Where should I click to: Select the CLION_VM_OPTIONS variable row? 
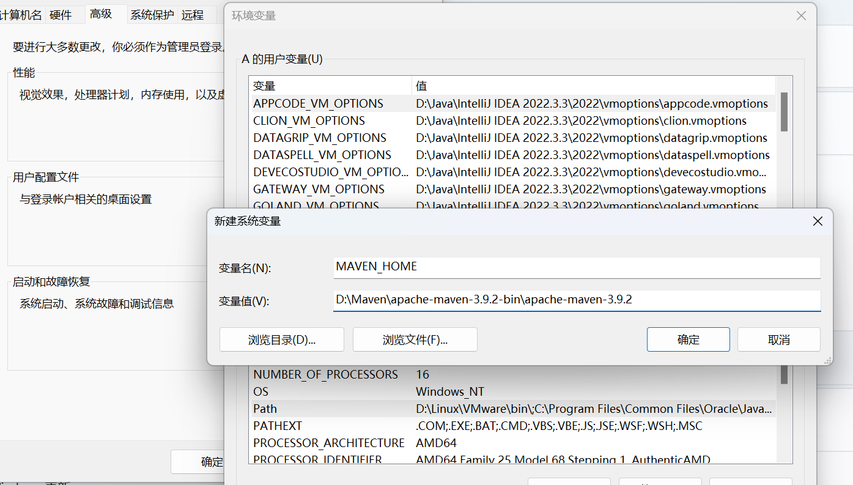pos(514,120)
